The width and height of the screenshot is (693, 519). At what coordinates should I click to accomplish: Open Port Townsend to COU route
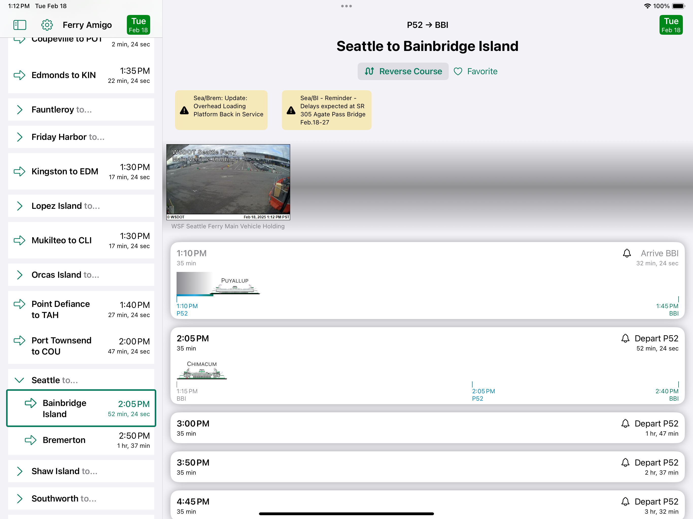81,346
